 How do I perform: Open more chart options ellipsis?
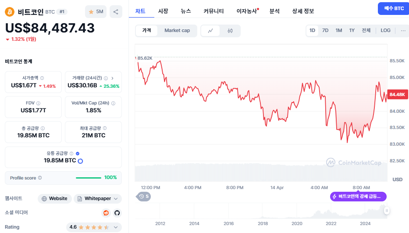[403, 31]
